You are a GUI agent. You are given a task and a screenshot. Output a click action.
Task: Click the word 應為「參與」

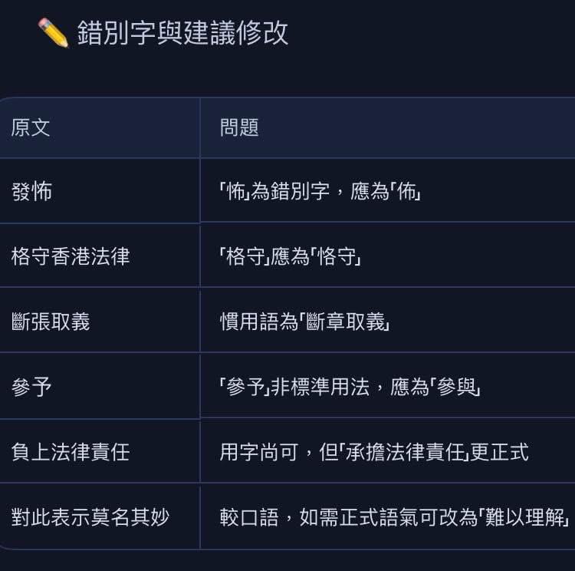click(x=435, y=387)
